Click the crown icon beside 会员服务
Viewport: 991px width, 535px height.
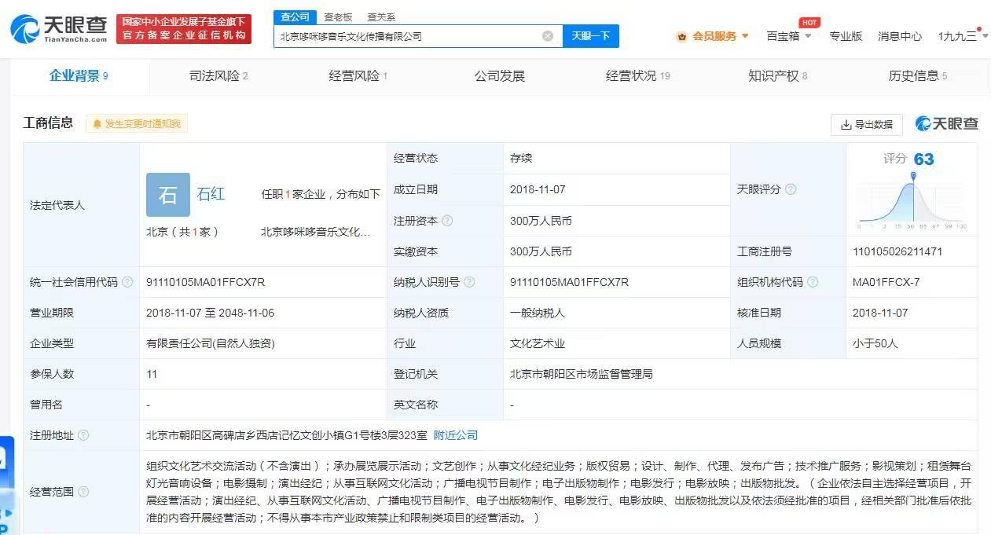[x=681, y=36]
